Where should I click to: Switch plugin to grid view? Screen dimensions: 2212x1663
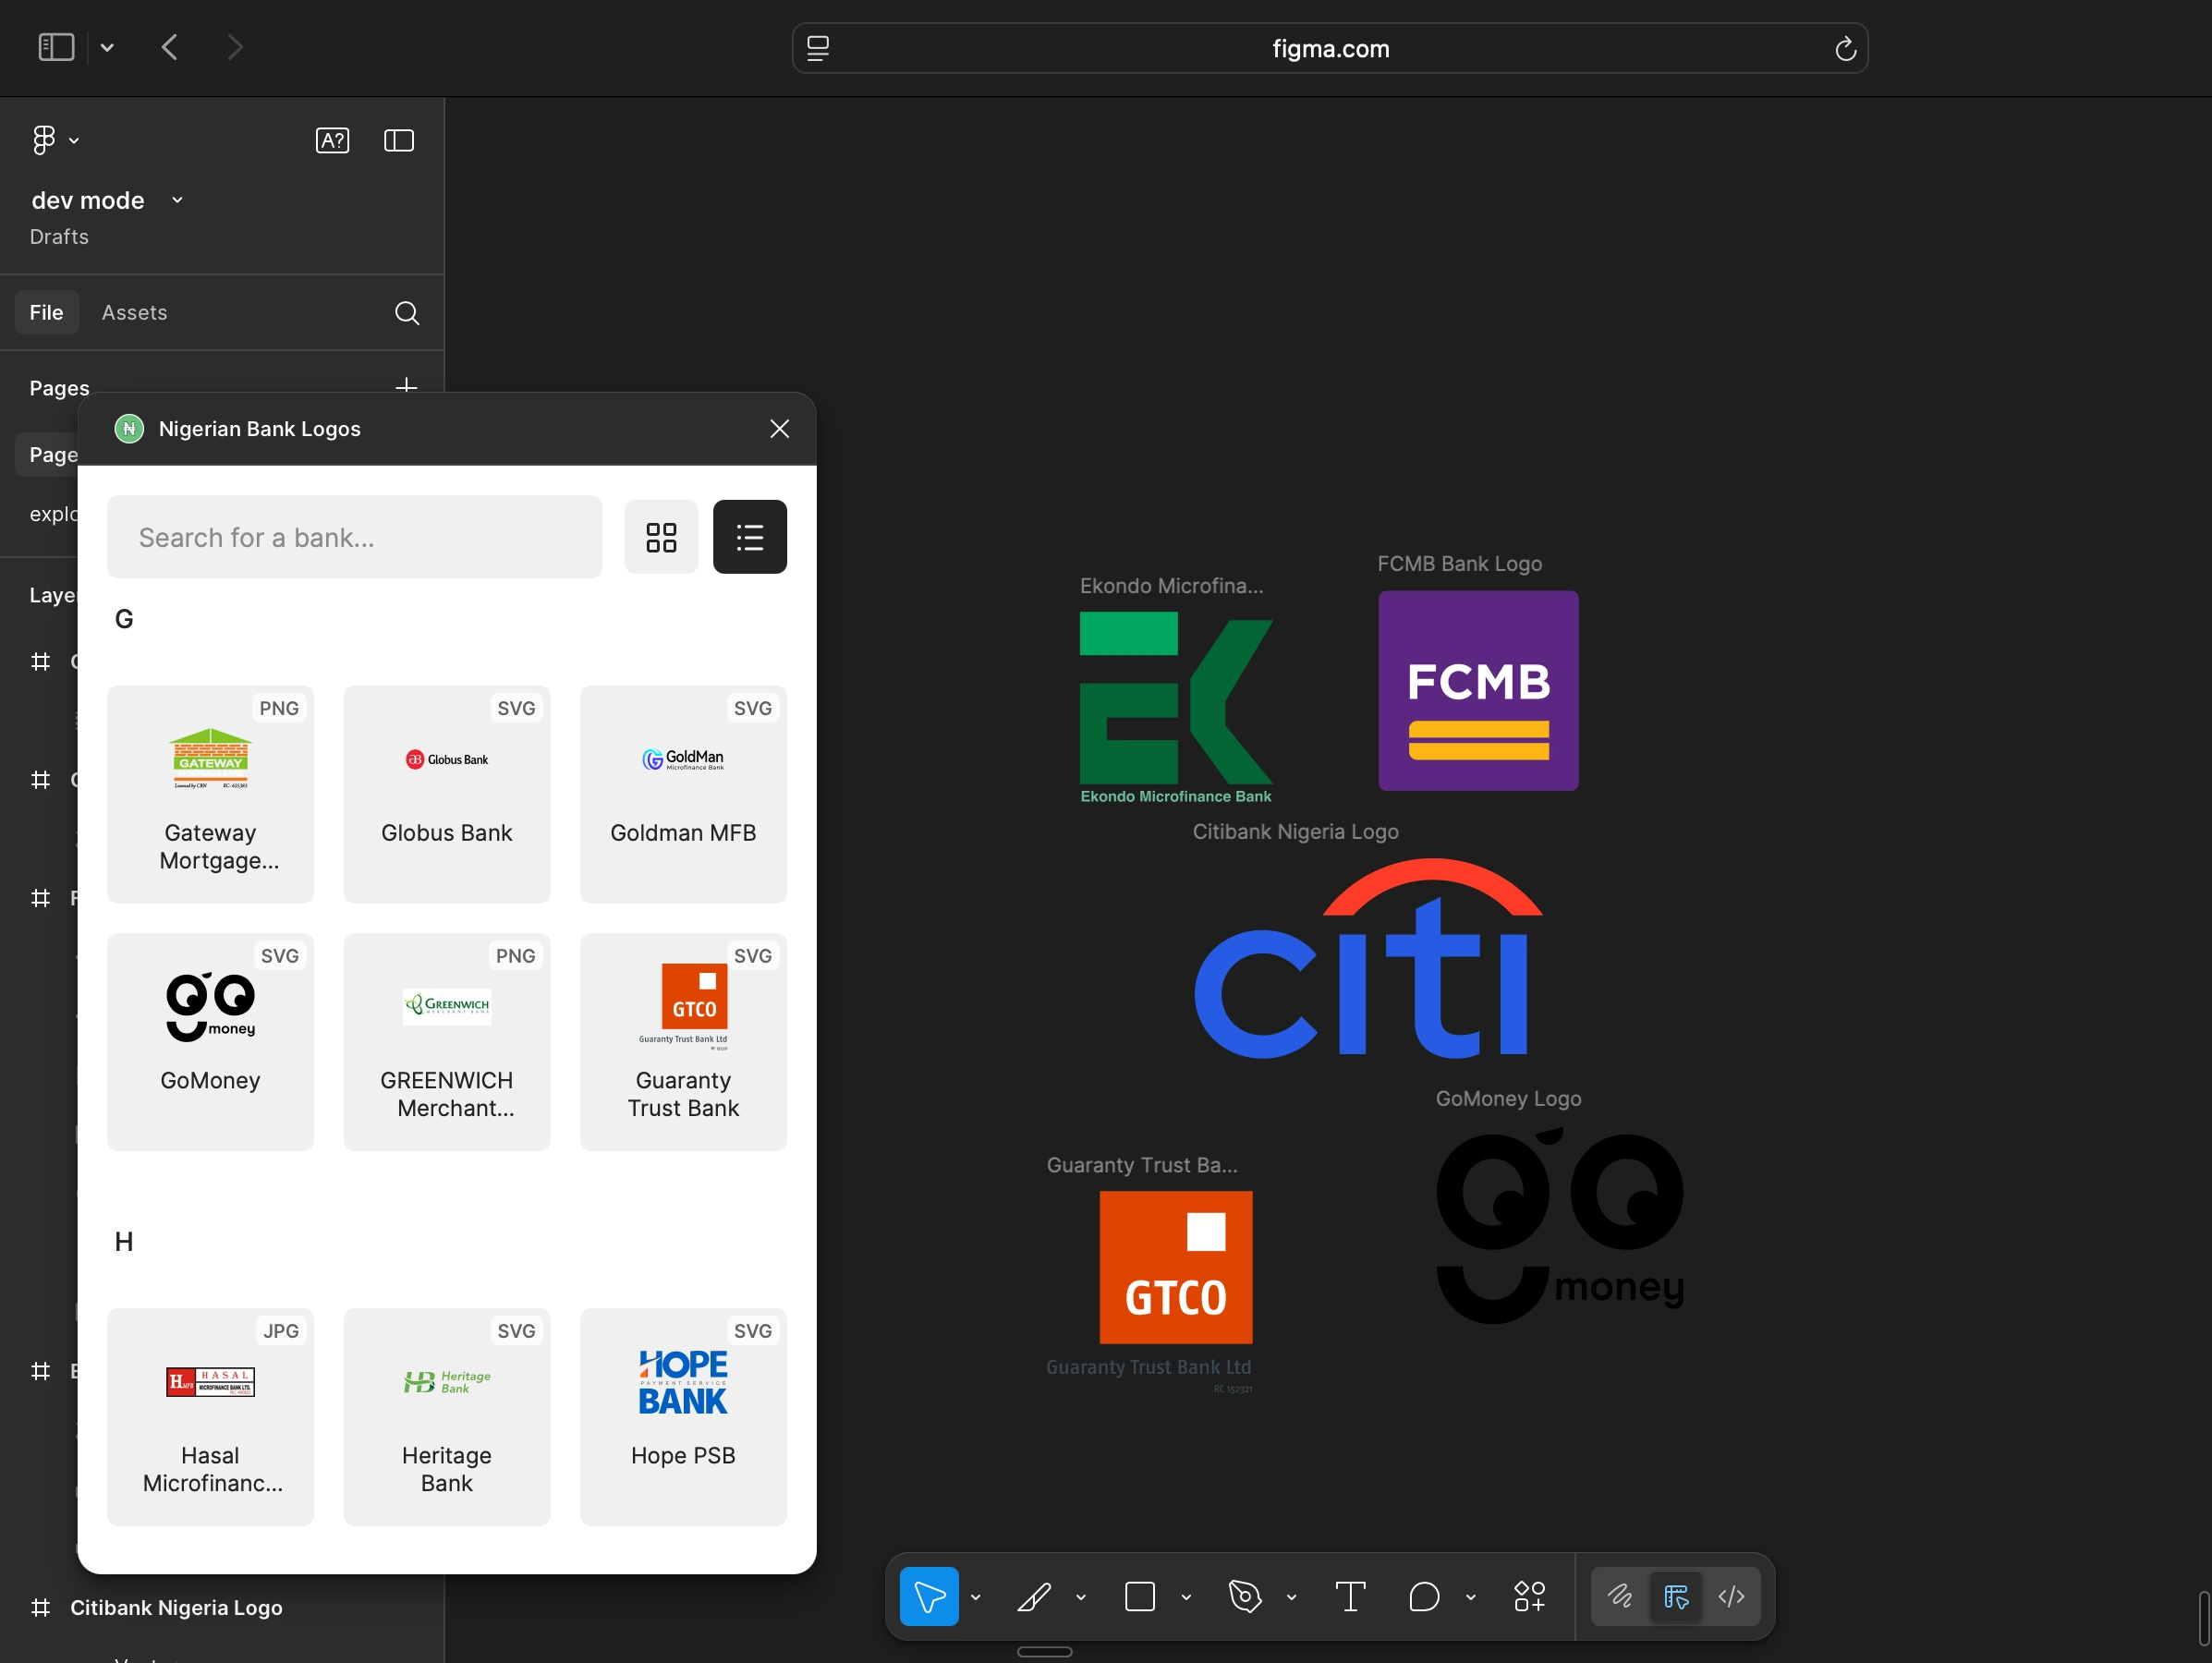pyautogui.click(x=661, y=537)
